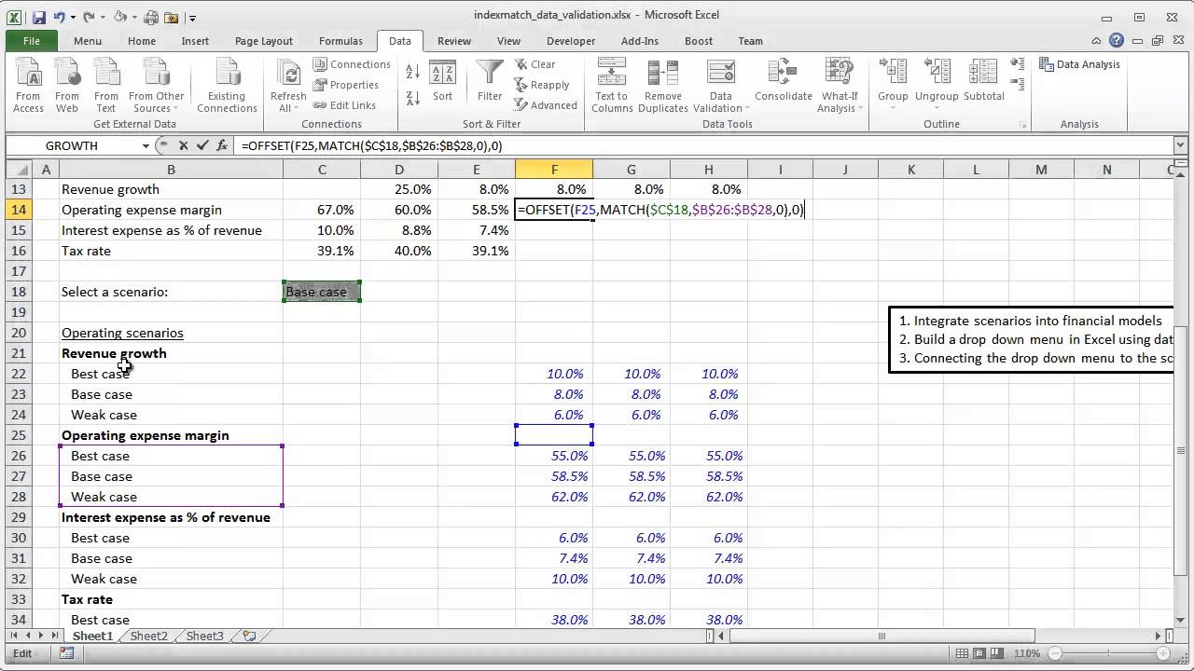
Task: Click the Select All corner button
Action: tap(20, 169)
